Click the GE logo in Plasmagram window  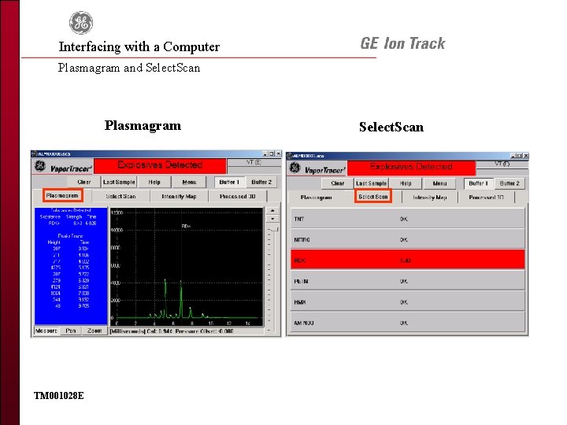[40, 166]
